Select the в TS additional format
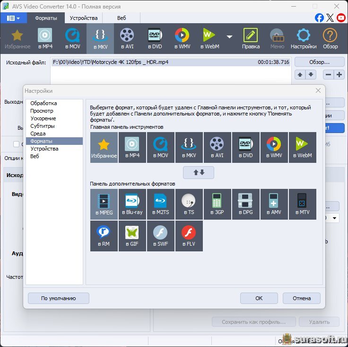The width and height of the screenshot is (348, 347). tap(189, 205)
